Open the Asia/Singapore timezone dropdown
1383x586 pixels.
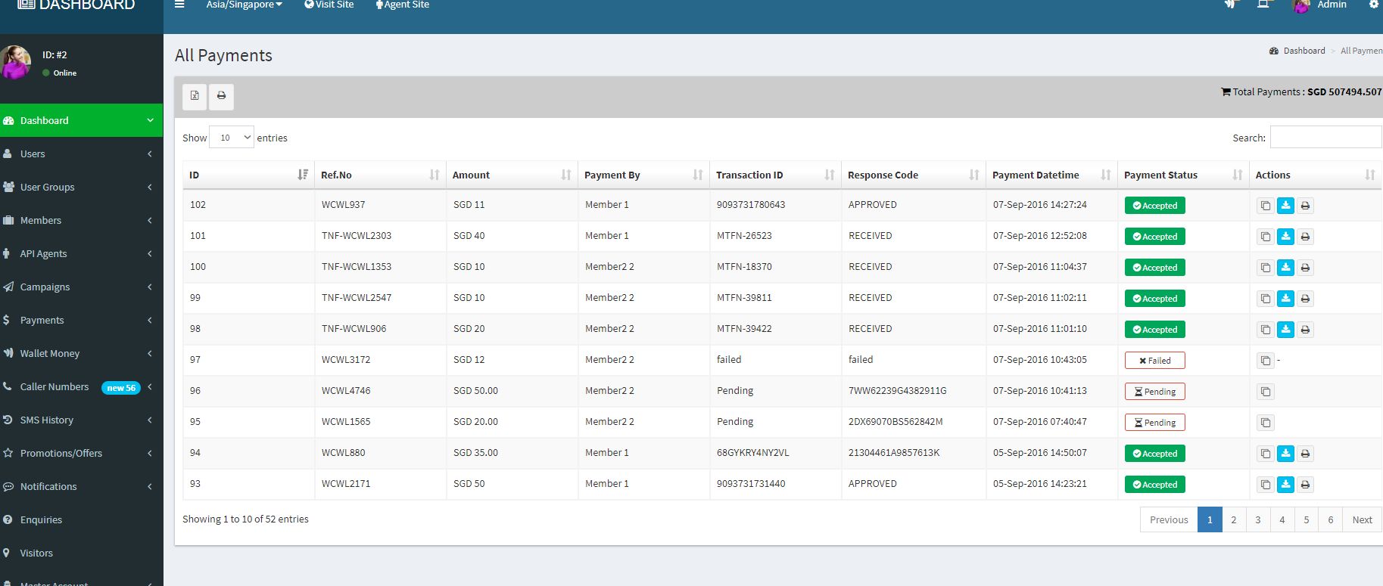click(x=244, y=5)
